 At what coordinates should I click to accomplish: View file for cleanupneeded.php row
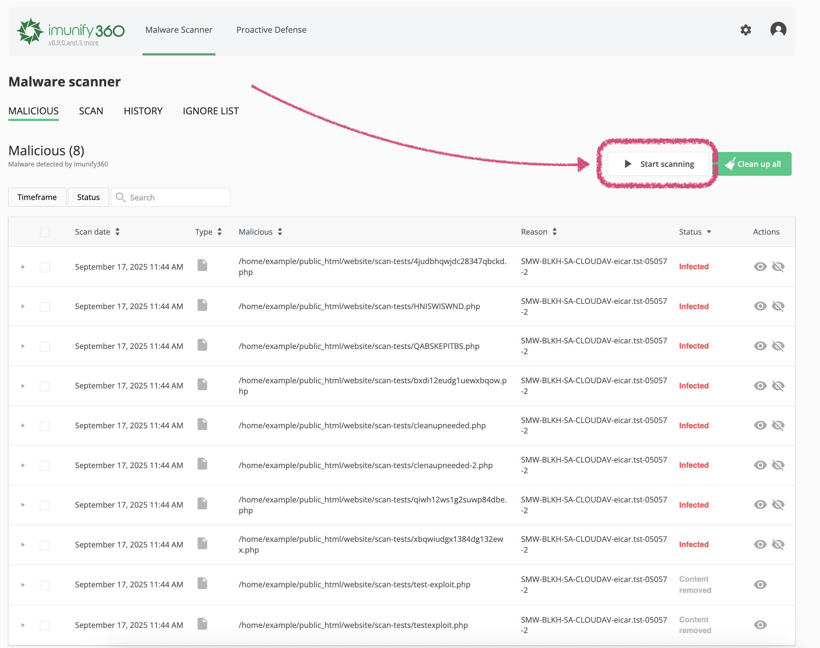coord(760,425)
